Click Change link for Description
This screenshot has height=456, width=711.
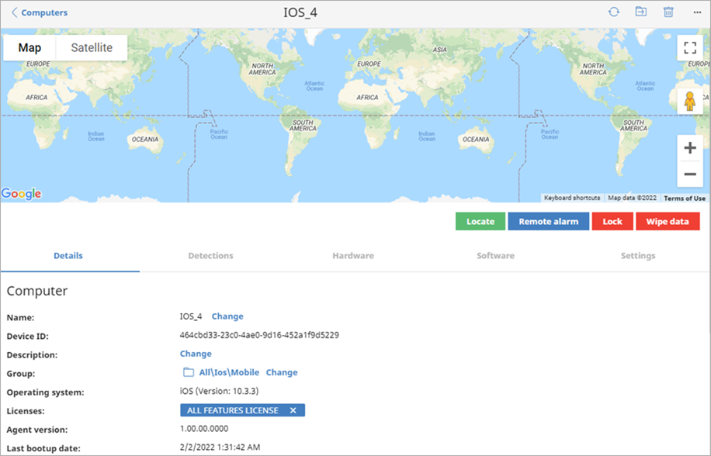(x=196, y=354)
